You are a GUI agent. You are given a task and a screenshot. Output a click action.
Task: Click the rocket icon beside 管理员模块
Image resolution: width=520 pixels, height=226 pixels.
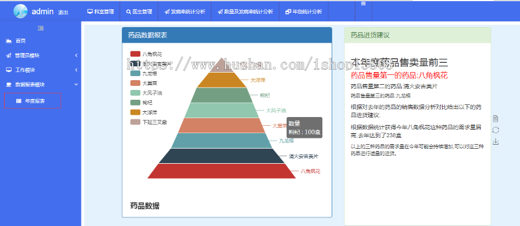point(9,55)
